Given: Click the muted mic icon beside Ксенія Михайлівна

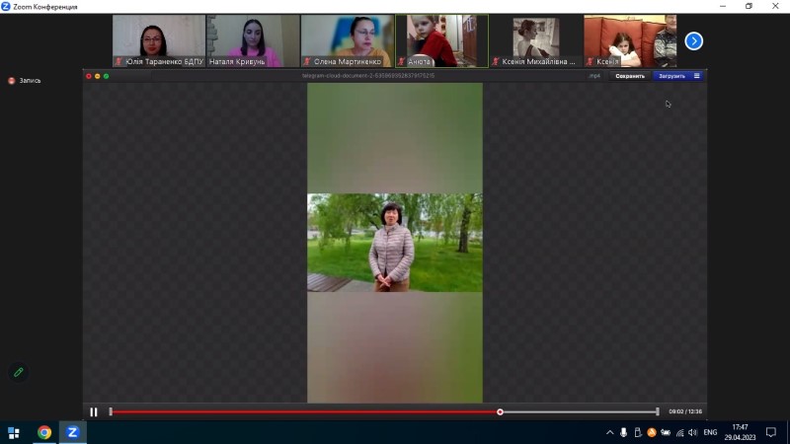Looking at the screenshot, I should click(496, 61).
